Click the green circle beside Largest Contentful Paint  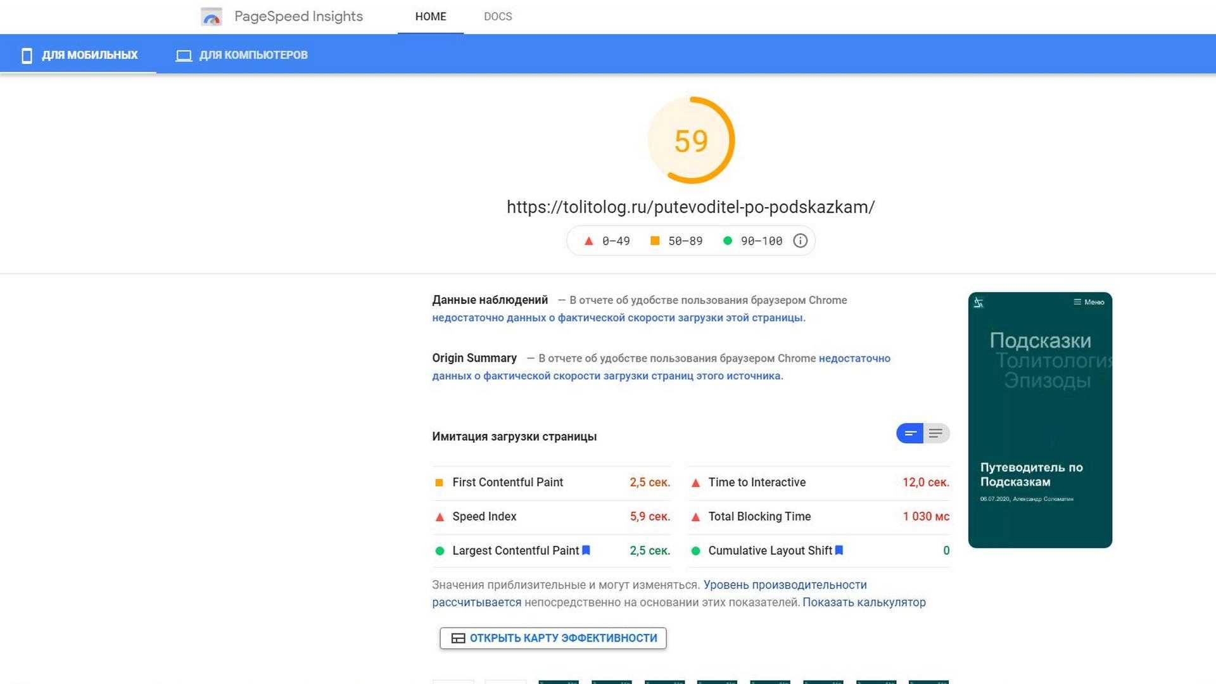click(x=440, y=551)
